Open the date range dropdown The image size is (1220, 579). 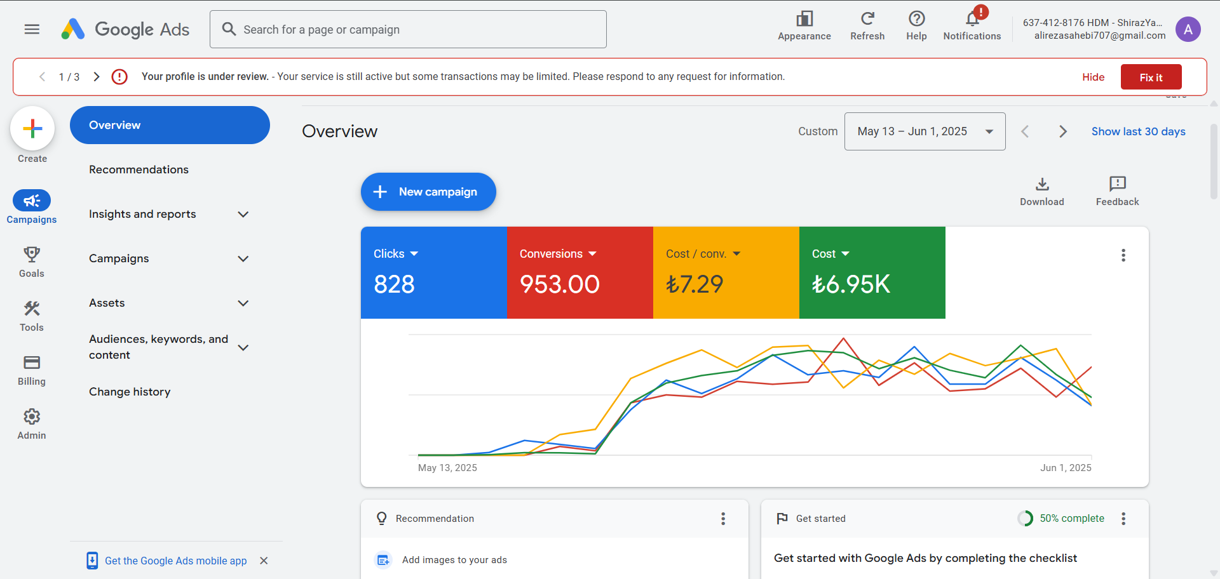coord(925,131)
